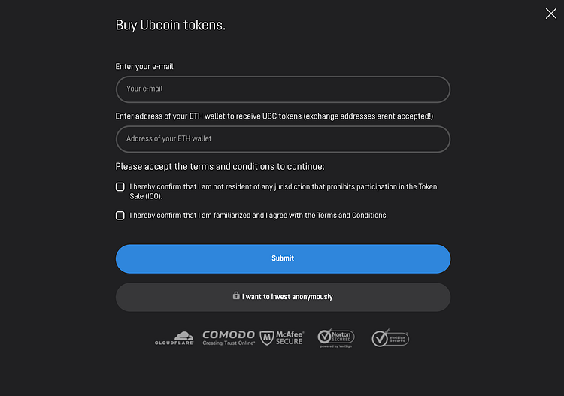Click the Norton Secured badge
Image resolution: width=564 pixels, height=396 pixels.
(335, 338)
